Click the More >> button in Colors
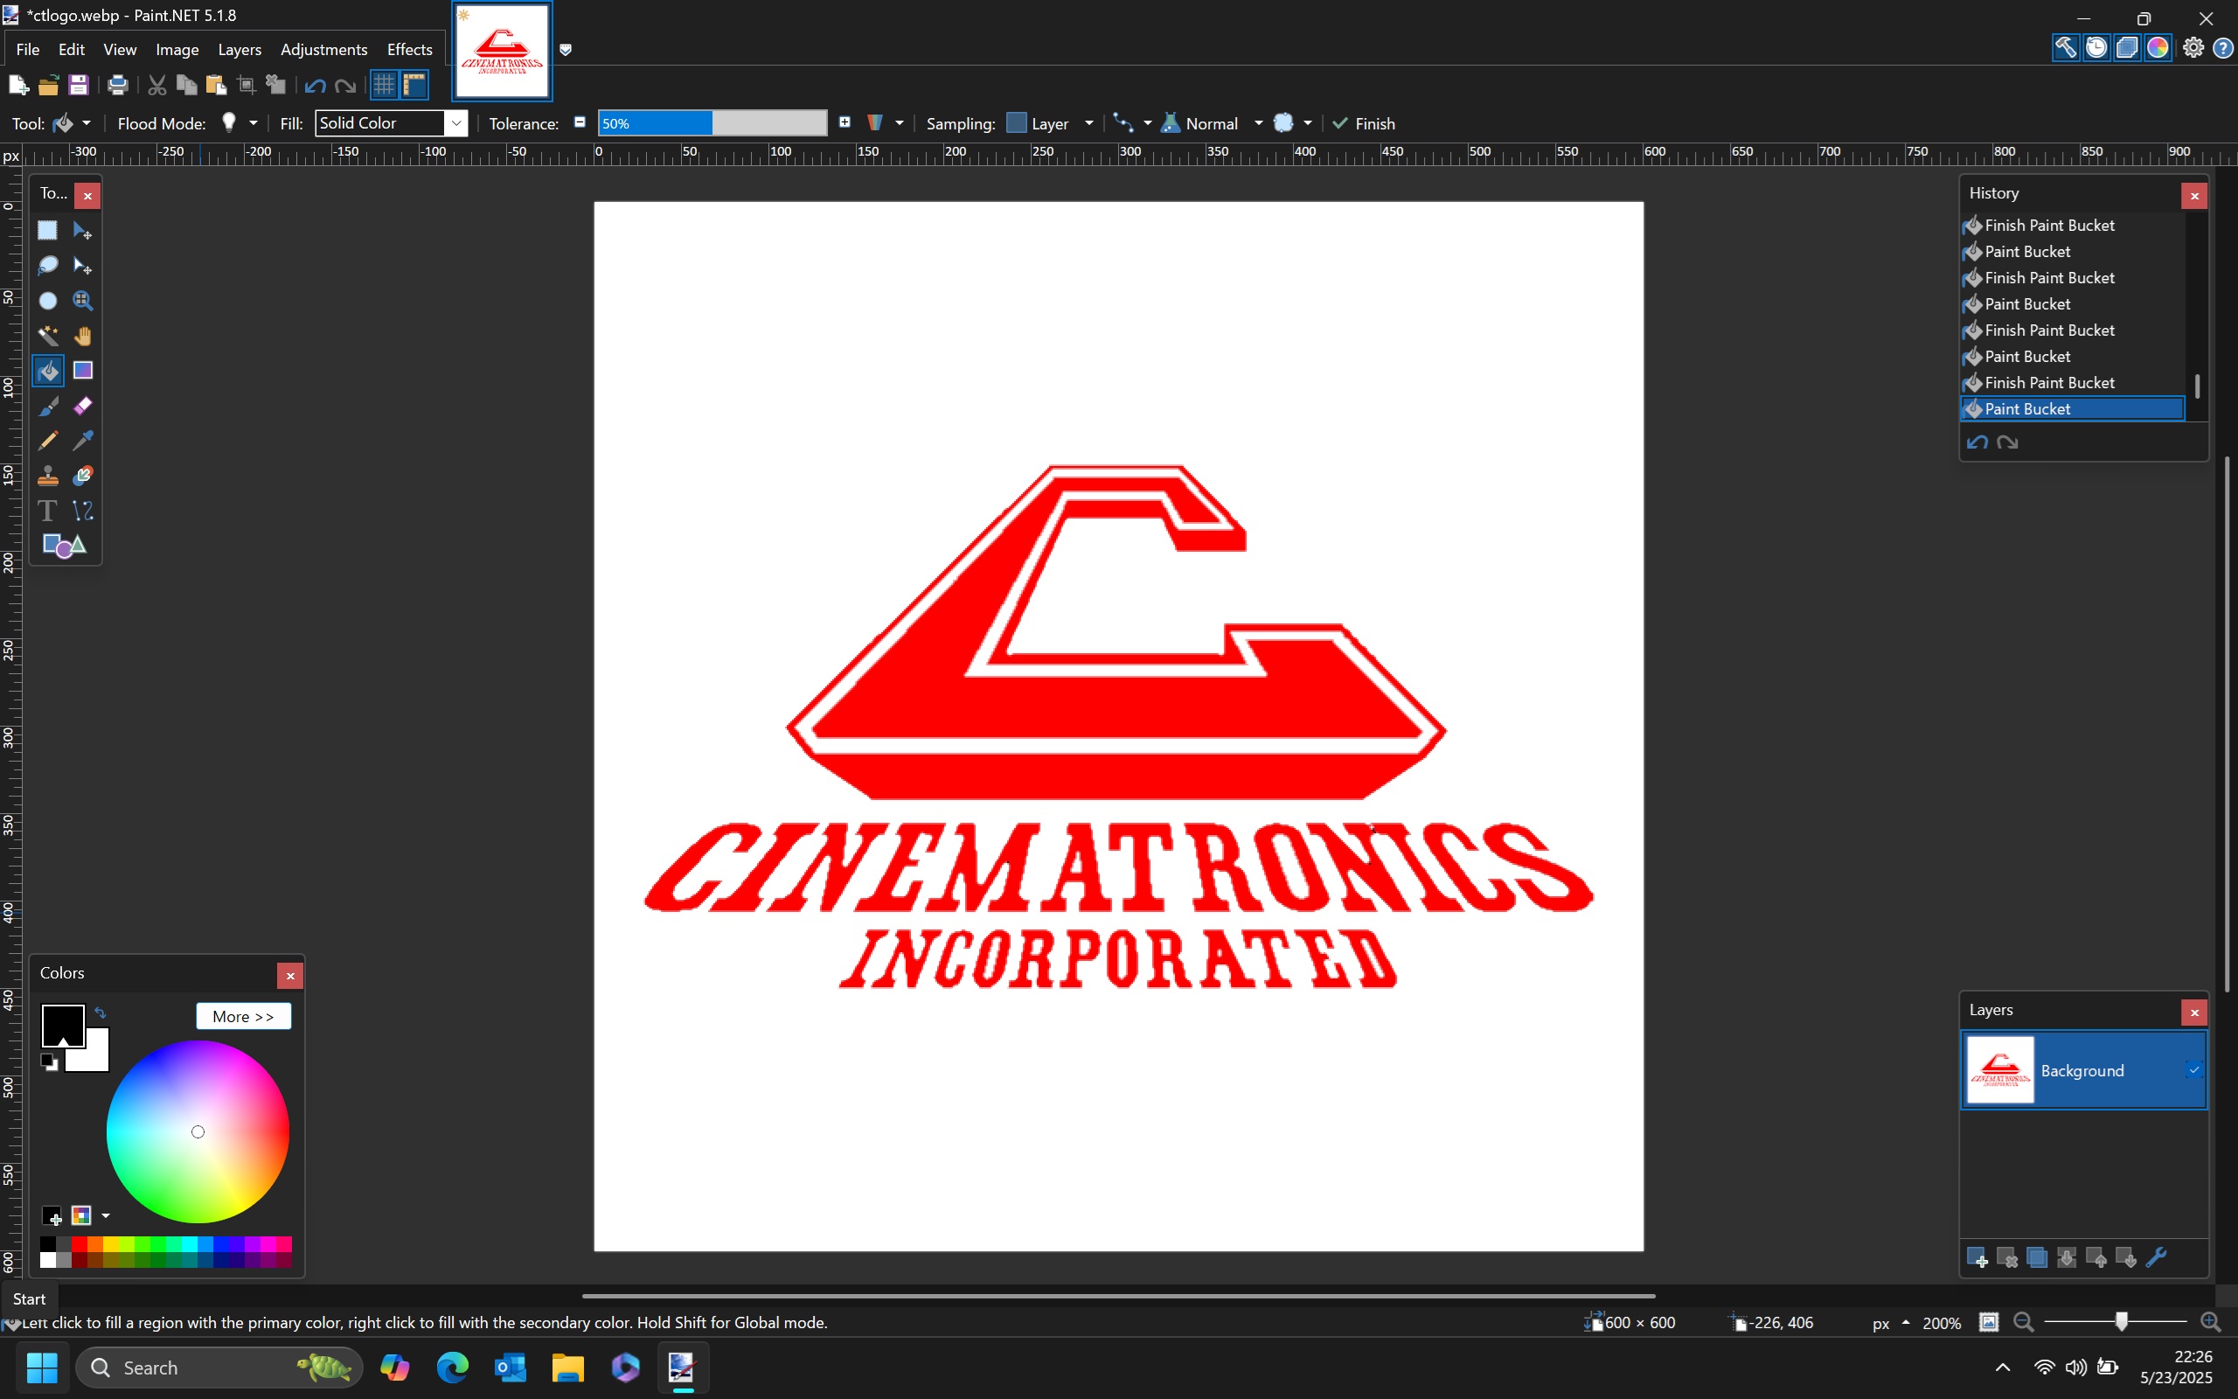 pyautogui.click(x=243, y=1016)
